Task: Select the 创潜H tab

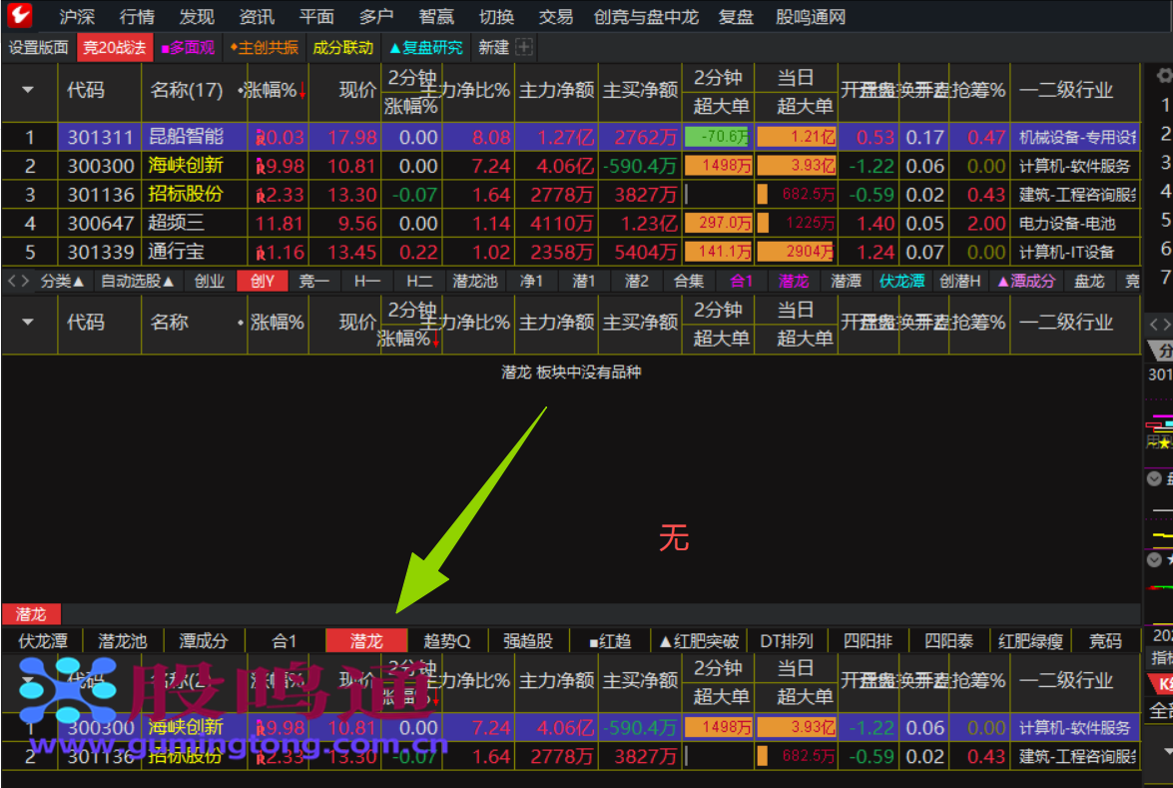Action: (959, 281)
